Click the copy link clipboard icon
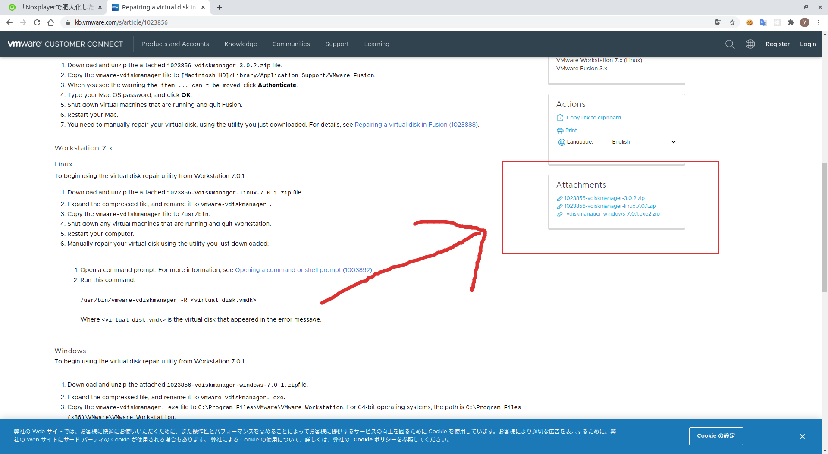This screenshot has width=828, height=454. pyautogui.click(x=560, y=118)
